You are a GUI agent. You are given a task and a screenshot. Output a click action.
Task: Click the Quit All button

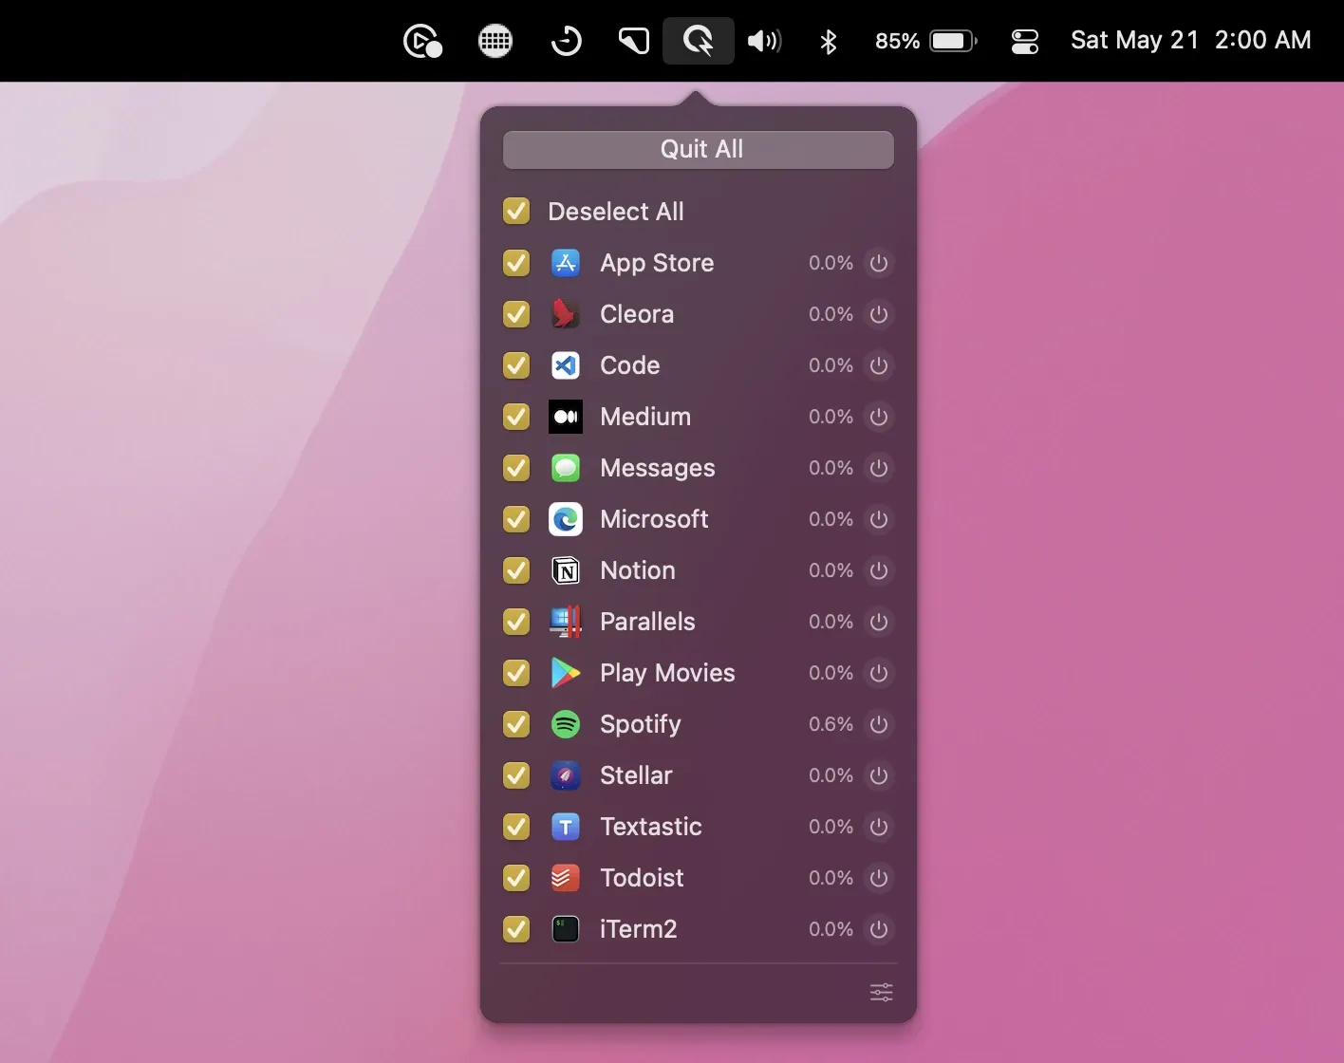[698, 150]
